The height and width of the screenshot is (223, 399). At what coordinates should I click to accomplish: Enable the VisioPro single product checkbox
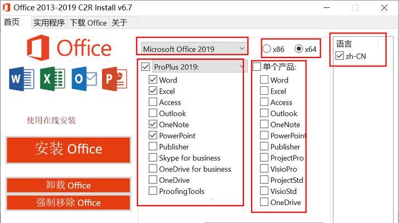tap(264, 168)
